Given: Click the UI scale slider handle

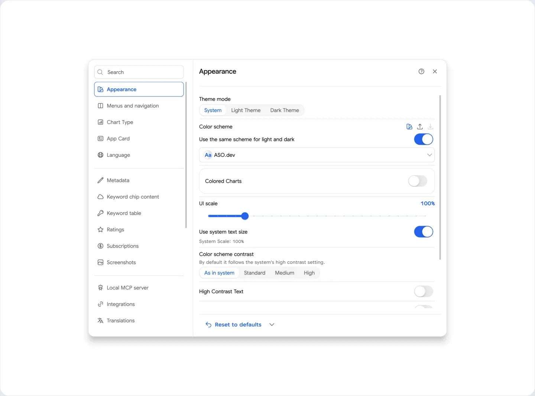Looking at the screenshot, I should 245,216.
